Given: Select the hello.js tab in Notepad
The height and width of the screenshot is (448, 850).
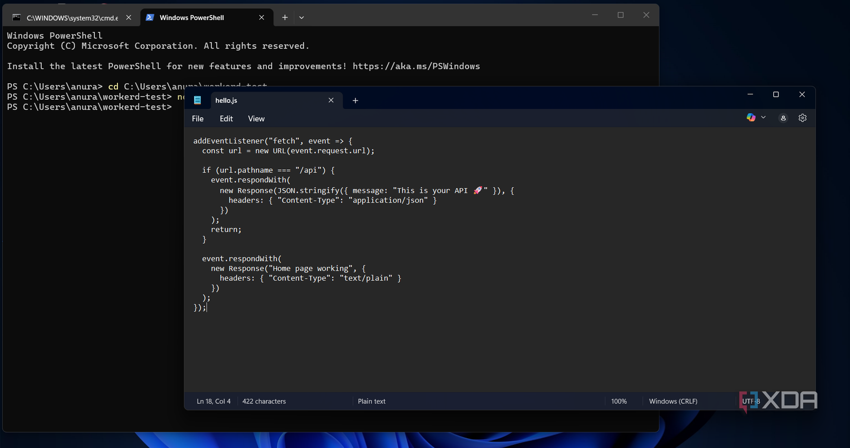Looking at the screenshot, I should (277, 100).
